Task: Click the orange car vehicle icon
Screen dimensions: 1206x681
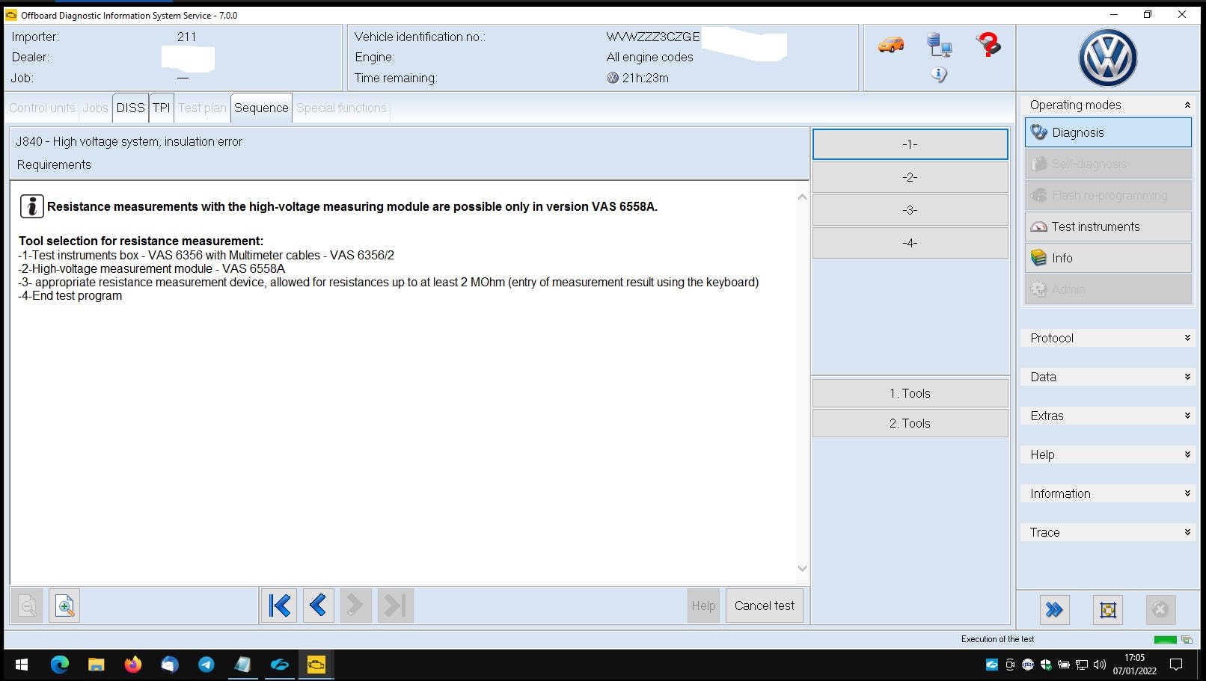Action: [890, 45]
